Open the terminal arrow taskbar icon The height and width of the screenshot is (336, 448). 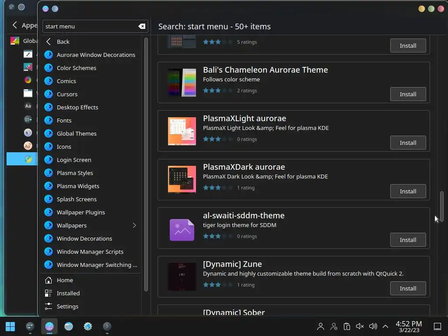(107, 326)
